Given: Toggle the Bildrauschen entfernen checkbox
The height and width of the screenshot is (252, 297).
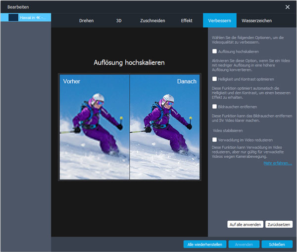Looking at the screenshot, I should point(214,106).
